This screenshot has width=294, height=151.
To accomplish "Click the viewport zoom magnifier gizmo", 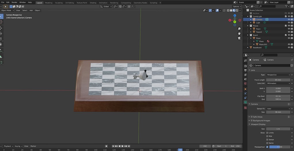I will (239, 29).
